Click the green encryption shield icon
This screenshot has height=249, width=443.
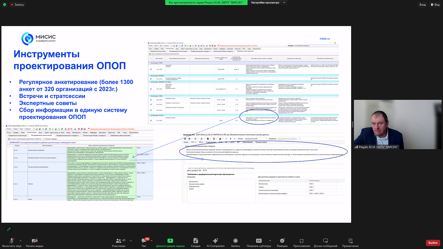click(x=4, y=4)
